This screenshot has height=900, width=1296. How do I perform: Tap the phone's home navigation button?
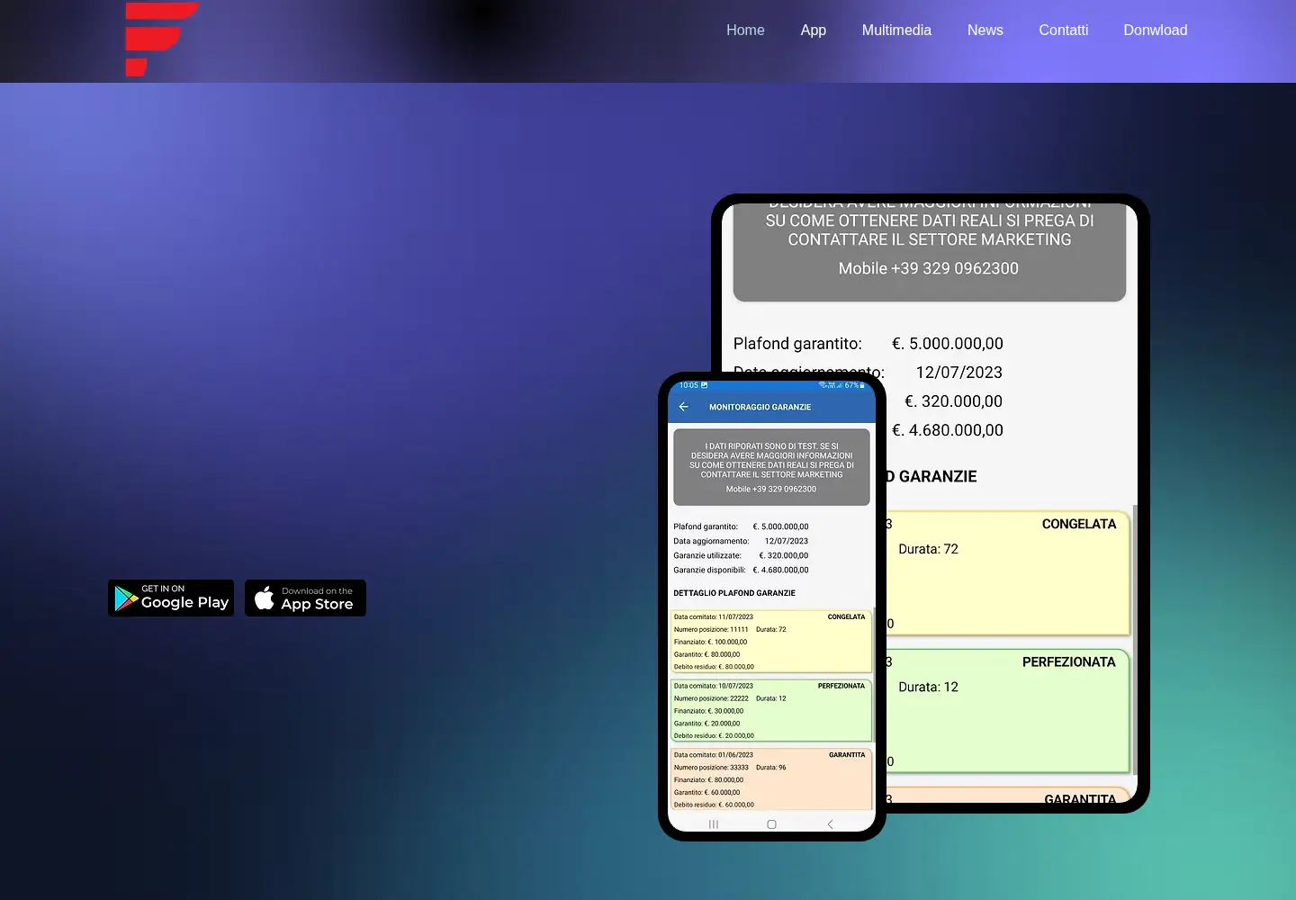[771, 824]
